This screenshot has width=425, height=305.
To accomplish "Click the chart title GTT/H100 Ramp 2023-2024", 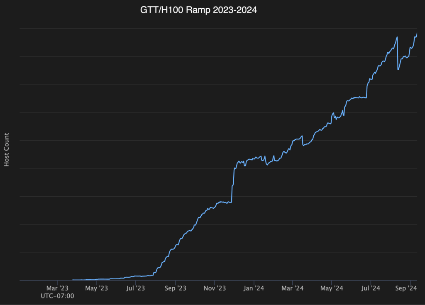I will coord(198,10).
